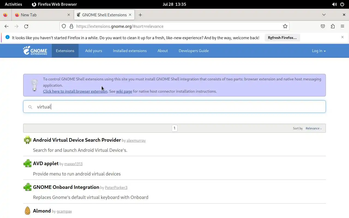Expand the list all tabs chevron
The image size is (349, 218).
pos(324,15)
